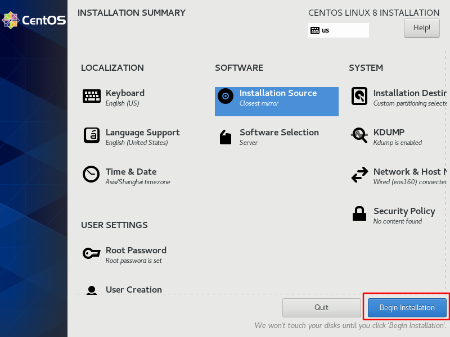Viewport: 450px width, 337px height.
Task: Click 'Server' under Software Selection
Action: [249, 143]
